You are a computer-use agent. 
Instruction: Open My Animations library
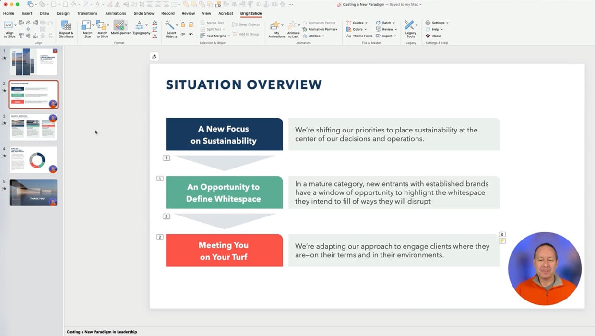[276, 29]
